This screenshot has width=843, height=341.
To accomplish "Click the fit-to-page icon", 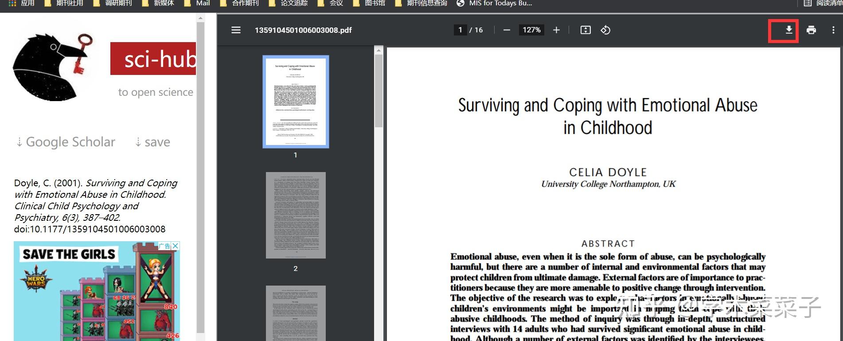I will point(585,30).
